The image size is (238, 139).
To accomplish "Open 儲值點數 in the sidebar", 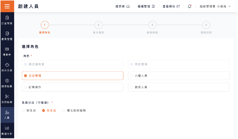I will pyautogui.click(x=7, y=83).
